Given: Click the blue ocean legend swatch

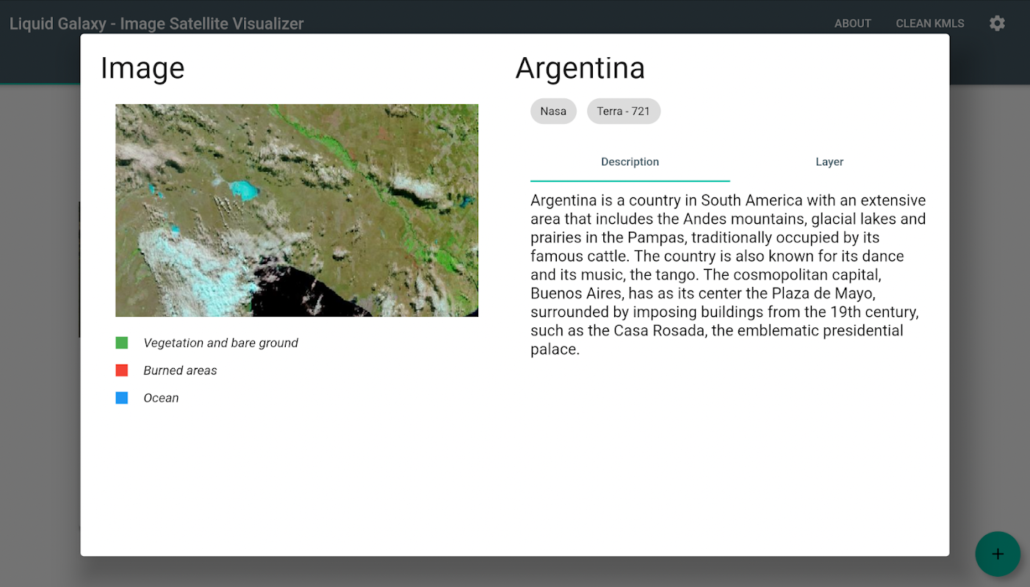Looking at the screenshot, I should point(122,398).
